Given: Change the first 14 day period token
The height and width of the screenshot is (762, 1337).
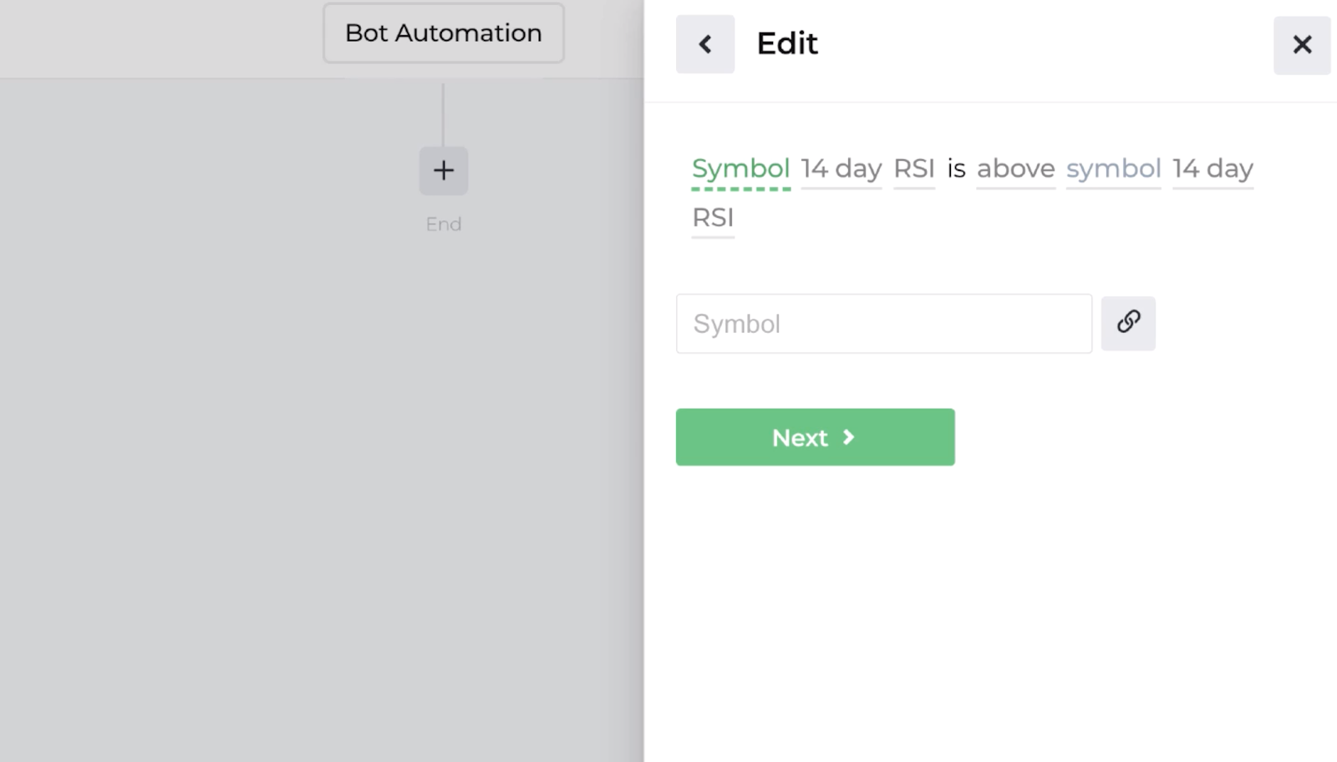Looking at the screenshot, I should [x=841, y=169].
